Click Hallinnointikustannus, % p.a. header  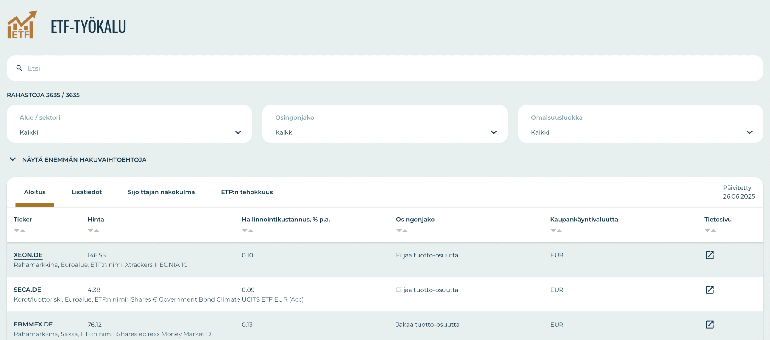click(286, 220)
